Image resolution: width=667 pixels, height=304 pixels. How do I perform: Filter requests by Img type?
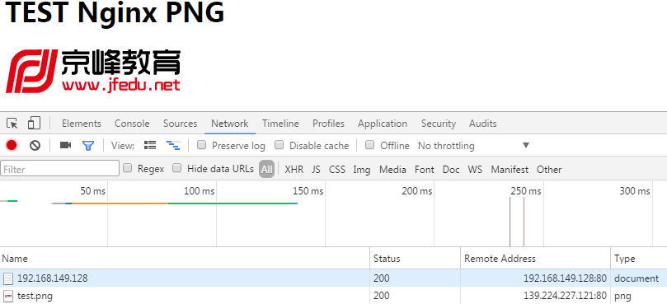[362, 169]
